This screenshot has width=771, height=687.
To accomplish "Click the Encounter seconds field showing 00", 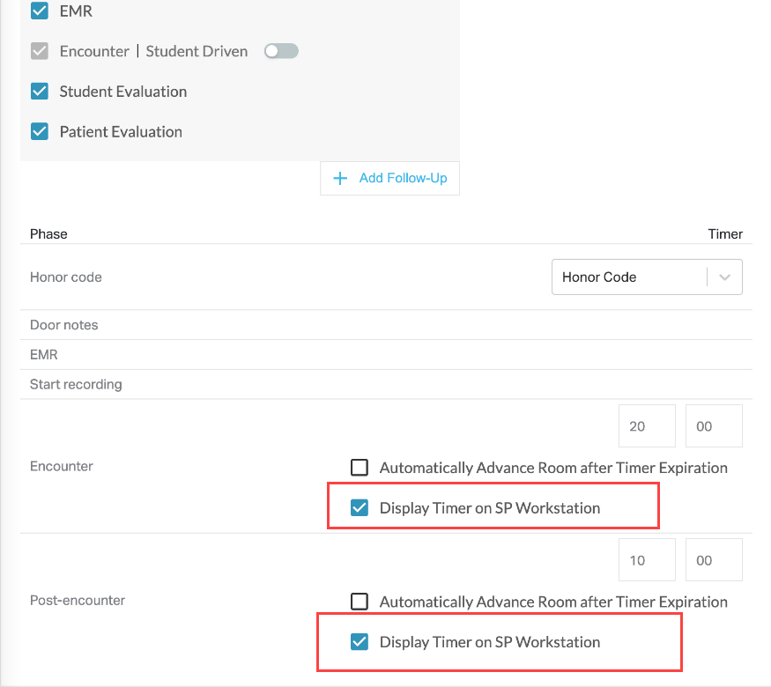I will pyautogui.click(x=713, y=425).
